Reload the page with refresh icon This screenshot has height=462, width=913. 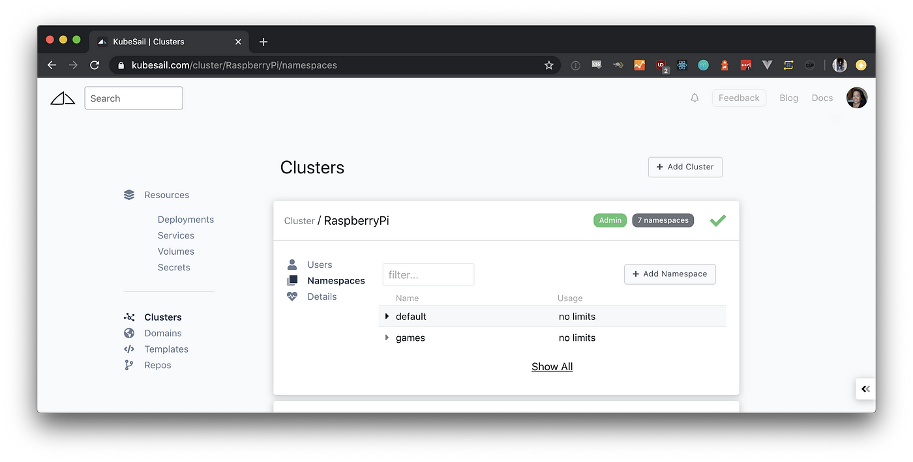pos(95,65)
